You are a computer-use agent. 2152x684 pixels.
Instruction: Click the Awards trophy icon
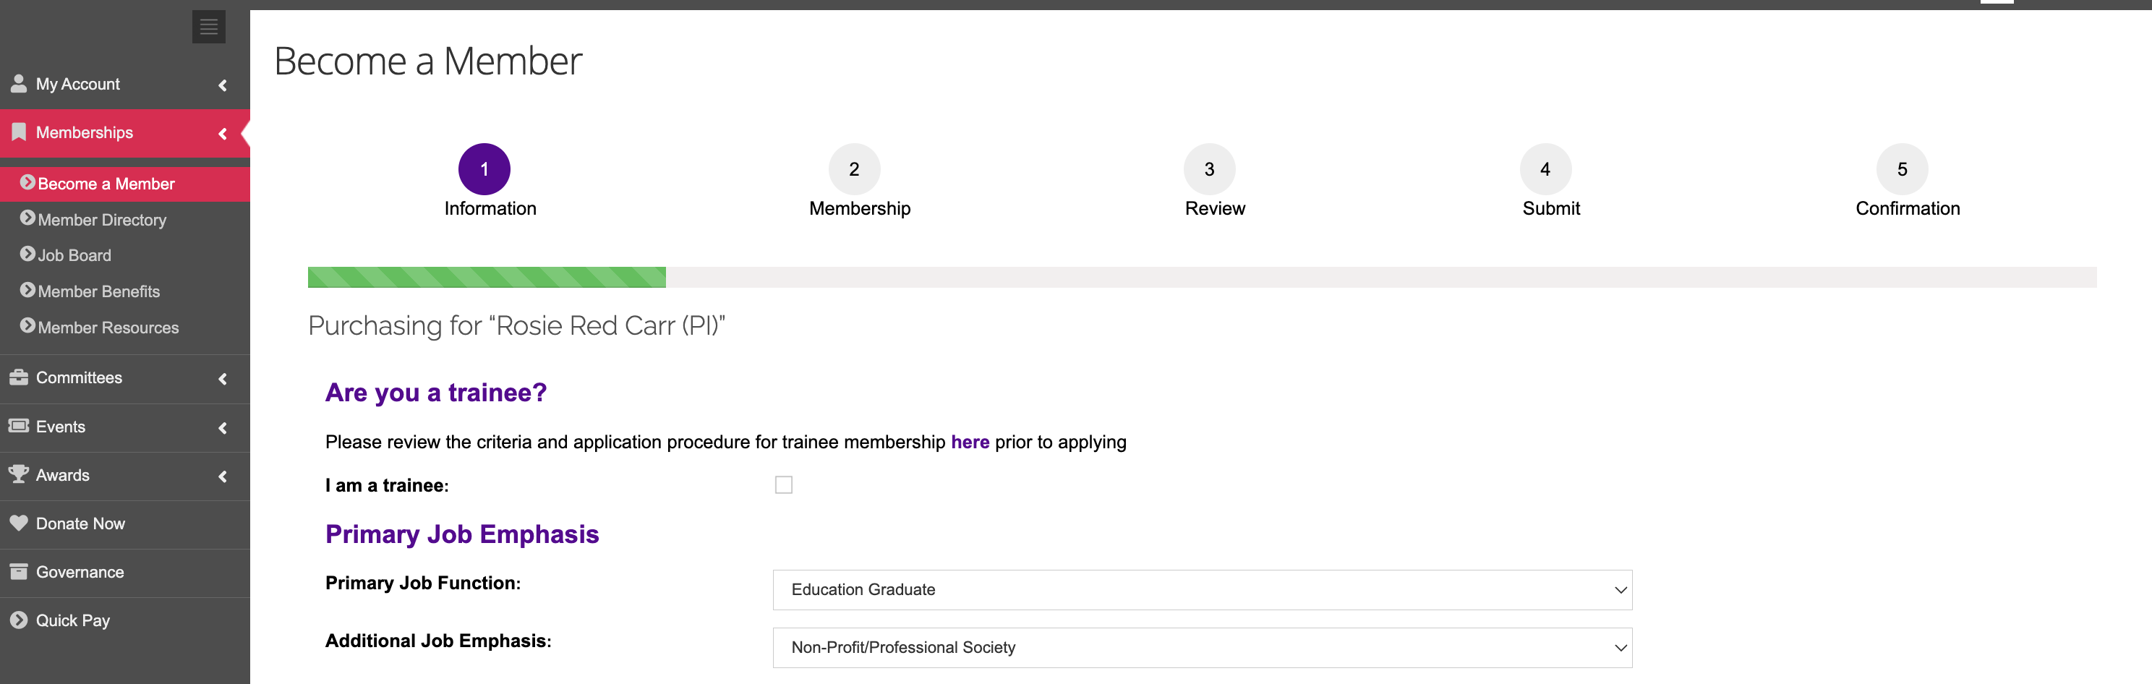pos(18,474)
